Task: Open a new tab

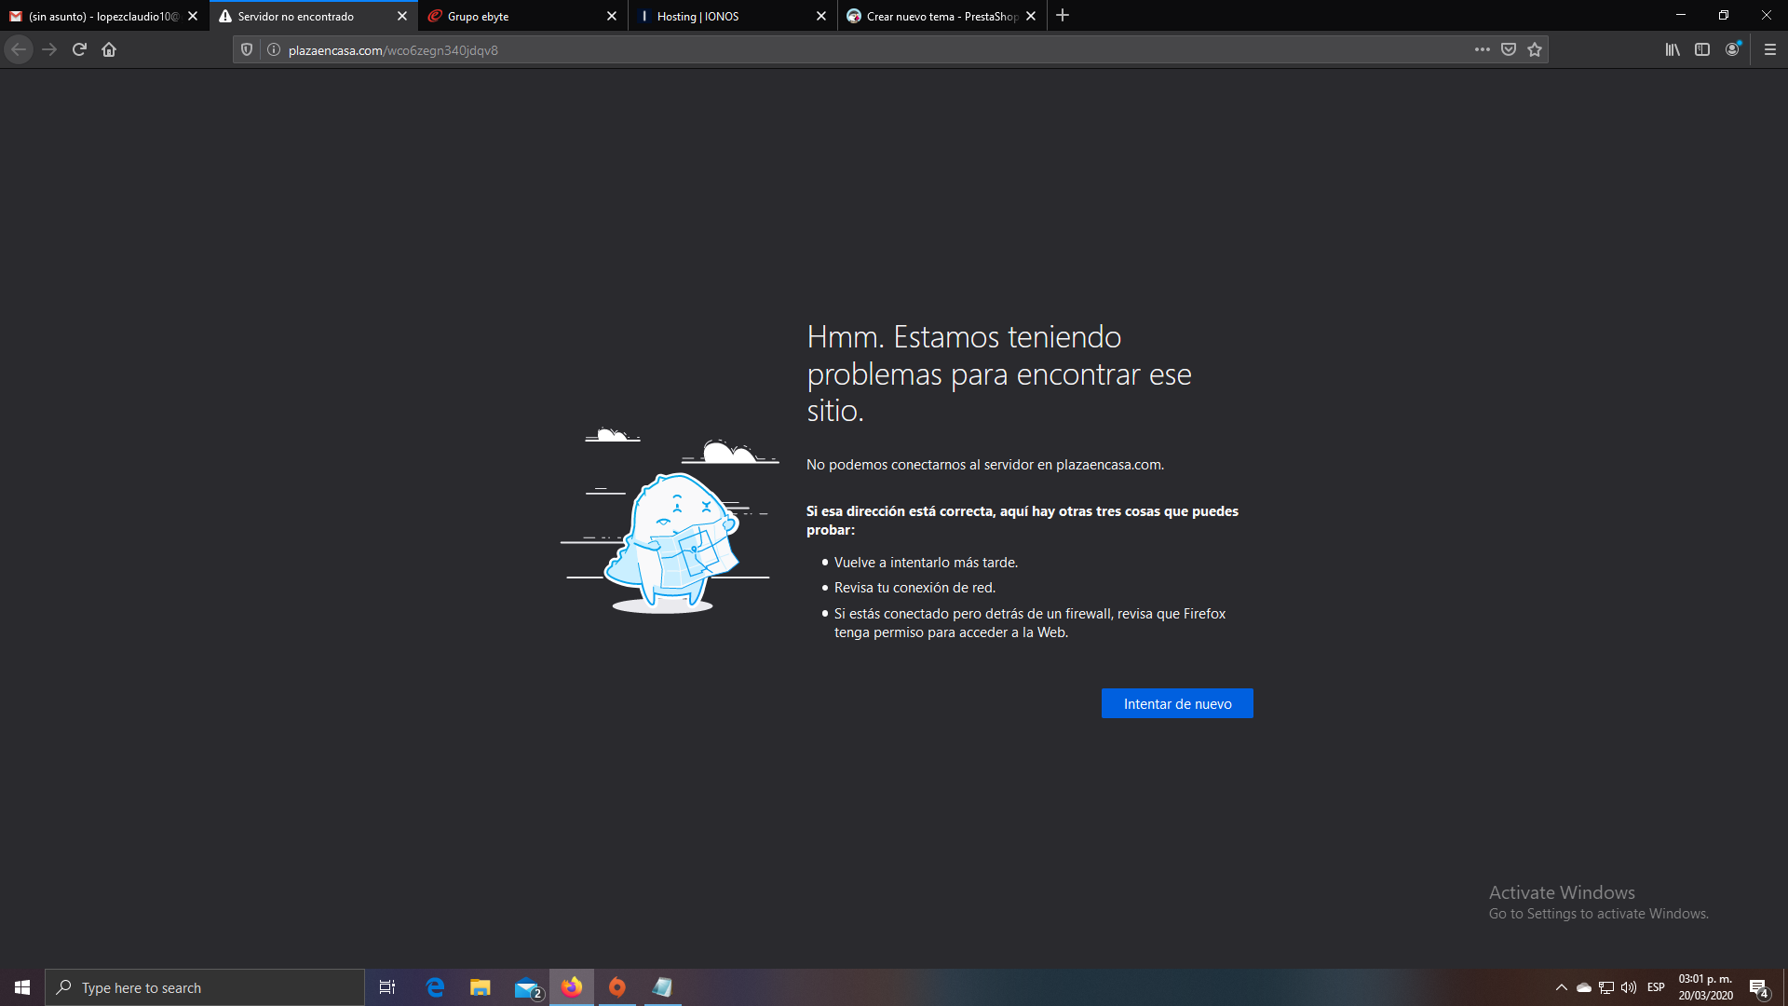Action: point(1063,16)
